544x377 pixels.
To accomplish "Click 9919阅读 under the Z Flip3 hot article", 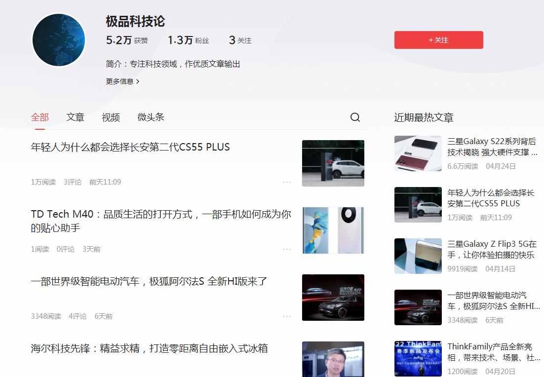I will click(463, 269).
